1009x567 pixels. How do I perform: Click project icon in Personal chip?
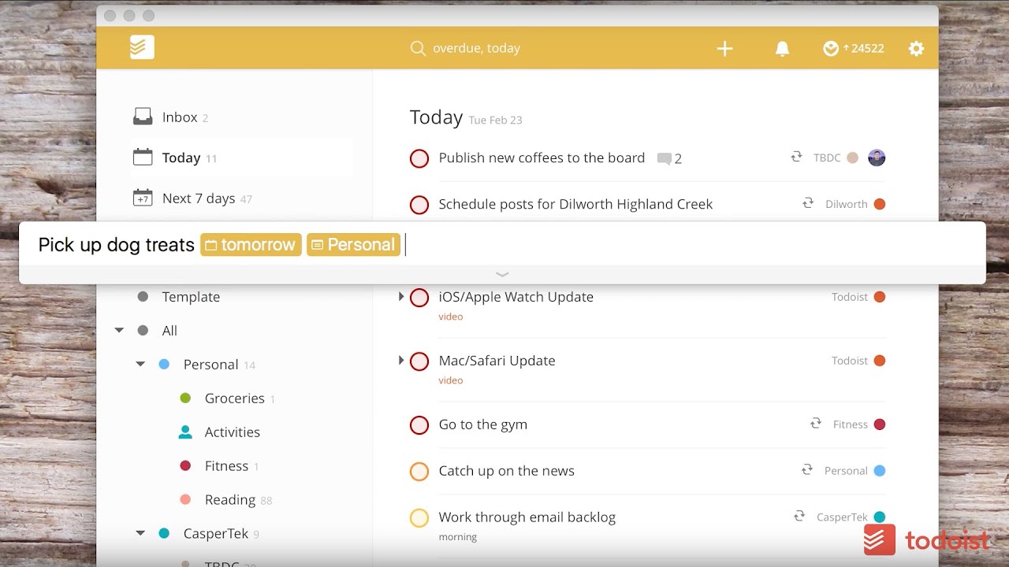pyautogui.click(x=317, y=245)
